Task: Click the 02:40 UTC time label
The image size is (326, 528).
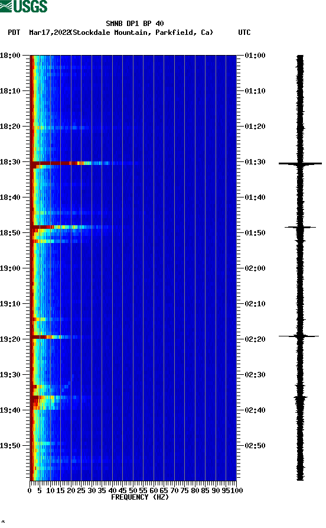Action: point(255,410)
